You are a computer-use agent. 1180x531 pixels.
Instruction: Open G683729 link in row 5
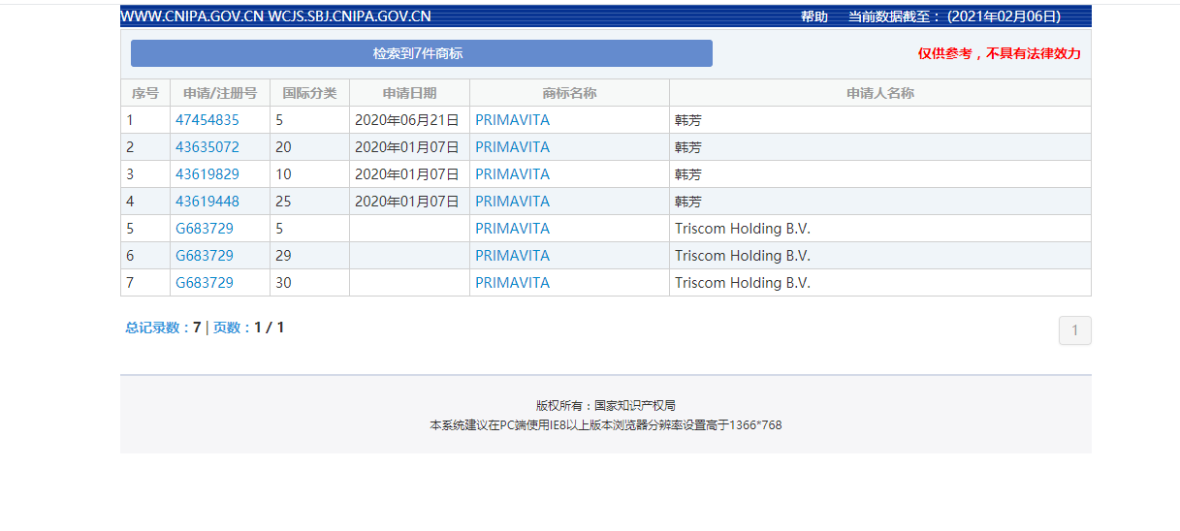pyautogui.click(x=204, y=229)
